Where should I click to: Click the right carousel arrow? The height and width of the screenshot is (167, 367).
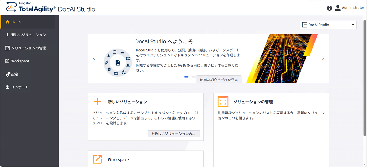point(323,58)
